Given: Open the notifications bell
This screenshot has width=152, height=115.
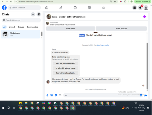Looking at the screenshot, I should 140,8.
